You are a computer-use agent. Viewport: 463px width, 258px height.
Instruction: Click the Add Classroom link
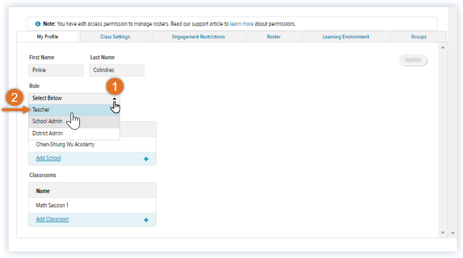pyautogui.click(x=52, y=219)
